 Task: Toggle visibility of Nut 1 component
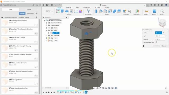click(50, 38)
